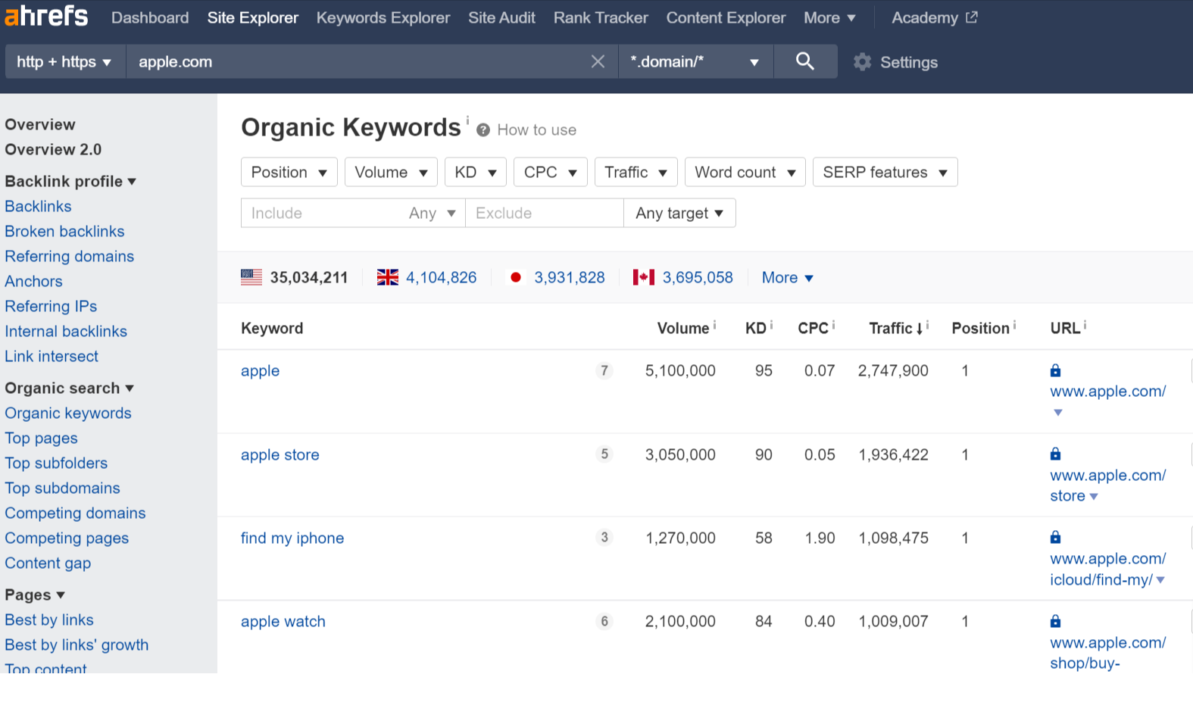Click UK keywords count 4,104,826
The height and width of the screenshot is (721, 1193).
[x=441, y=277]
